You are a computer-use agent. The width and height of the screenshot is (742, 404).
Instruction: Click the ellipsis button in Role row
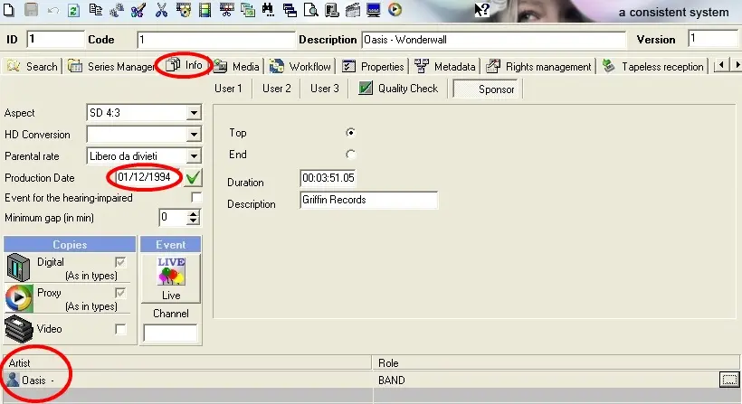728,380
